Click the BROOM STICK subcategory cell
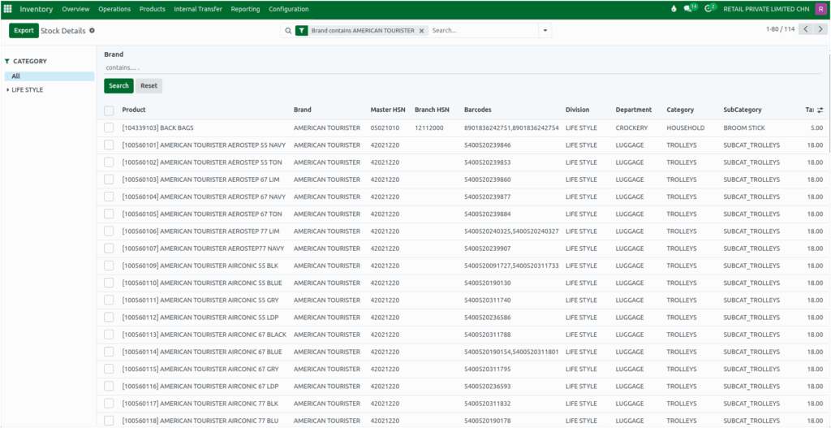The height and width of the screenshot is (428, 831). [744, 128]
